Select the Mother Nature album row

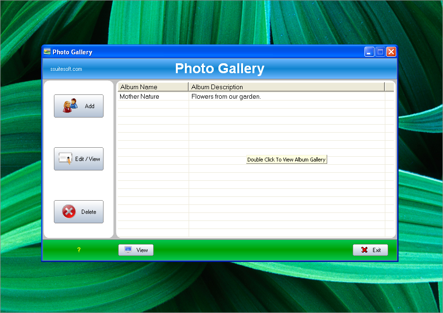tap(139, 96)
